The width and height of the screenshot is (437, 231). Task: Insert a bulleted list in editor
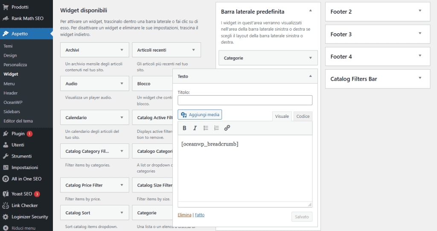point(206,128)
